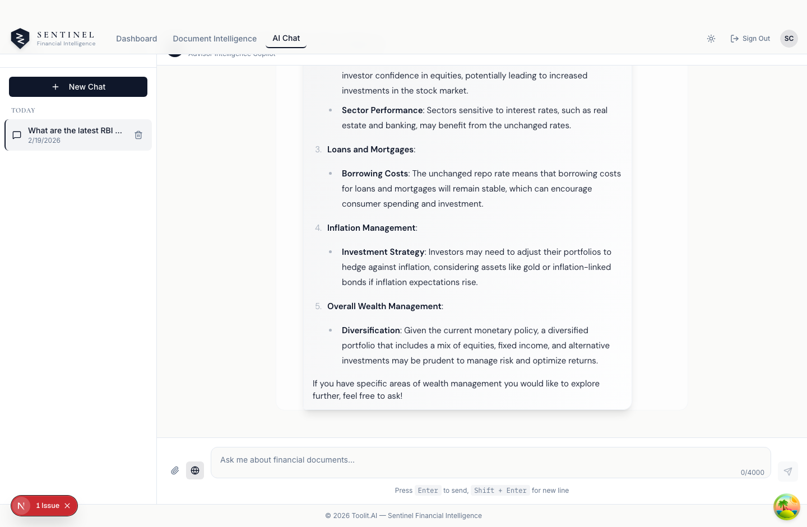Focus the 'Ask me about financial documents' input
The width and height of the screenshot is (807, 527).
pos(491,463)
